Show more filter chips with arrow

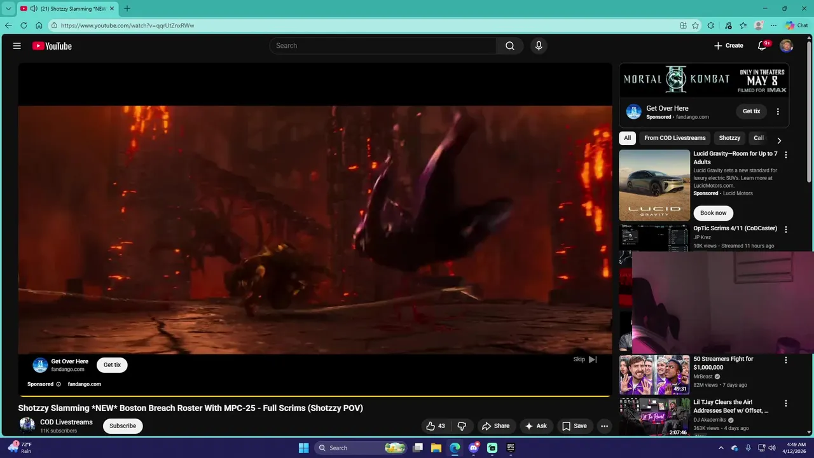point(779,141)
